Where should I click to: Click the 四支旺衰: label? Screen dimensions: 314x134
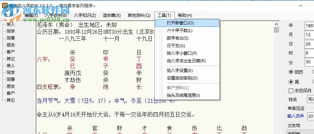[49, 87]
